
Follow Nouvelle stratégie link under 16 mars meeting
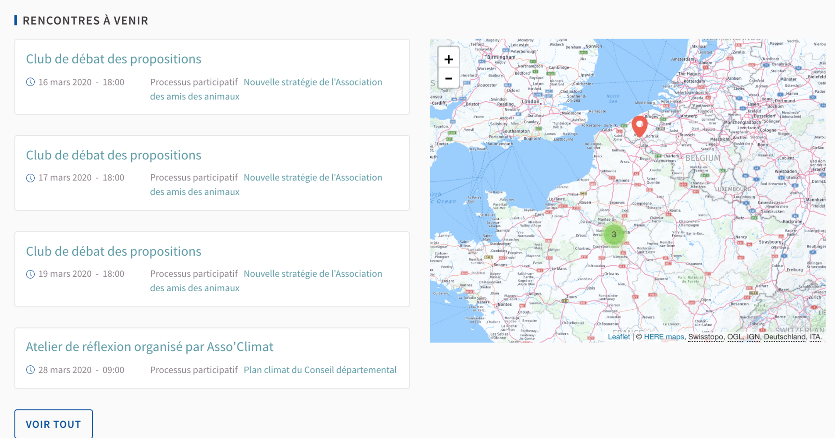click(312, 82)
